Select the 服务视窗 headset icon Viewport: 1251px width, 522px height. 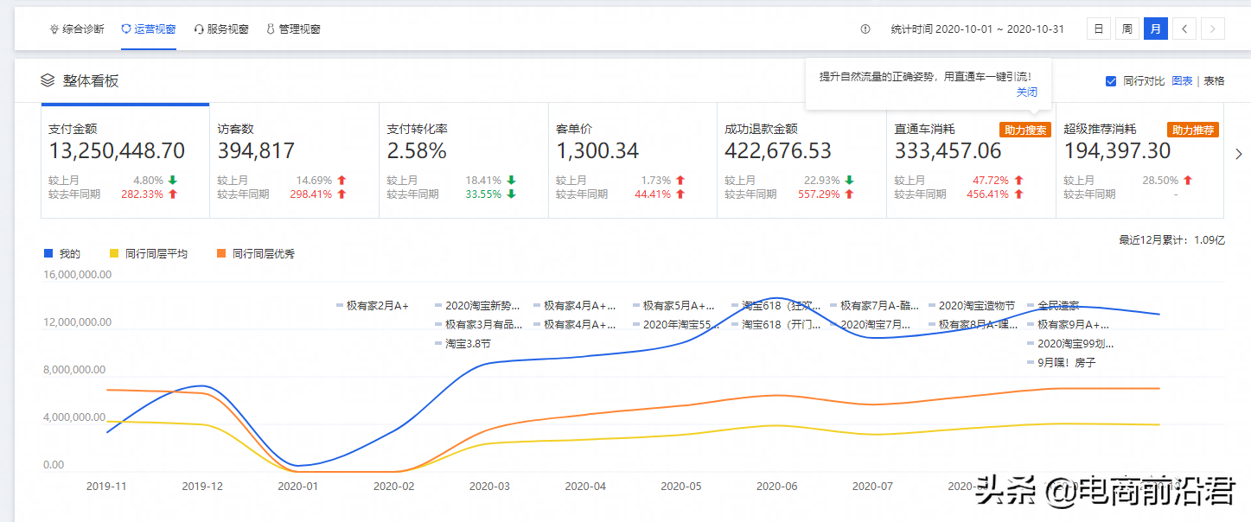199,28
